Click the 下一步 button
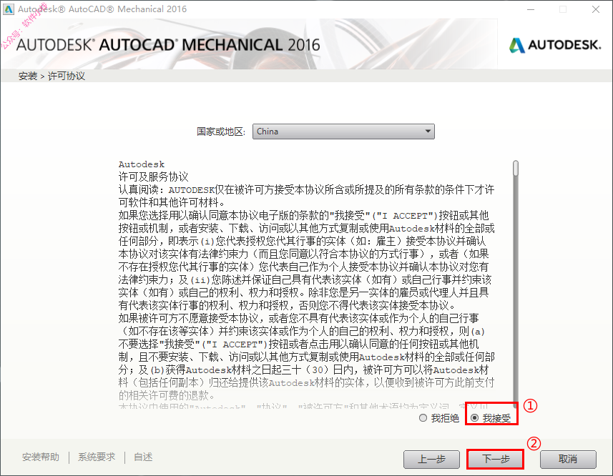Viewport: 613px width, 476px height. tap(495, 459)
